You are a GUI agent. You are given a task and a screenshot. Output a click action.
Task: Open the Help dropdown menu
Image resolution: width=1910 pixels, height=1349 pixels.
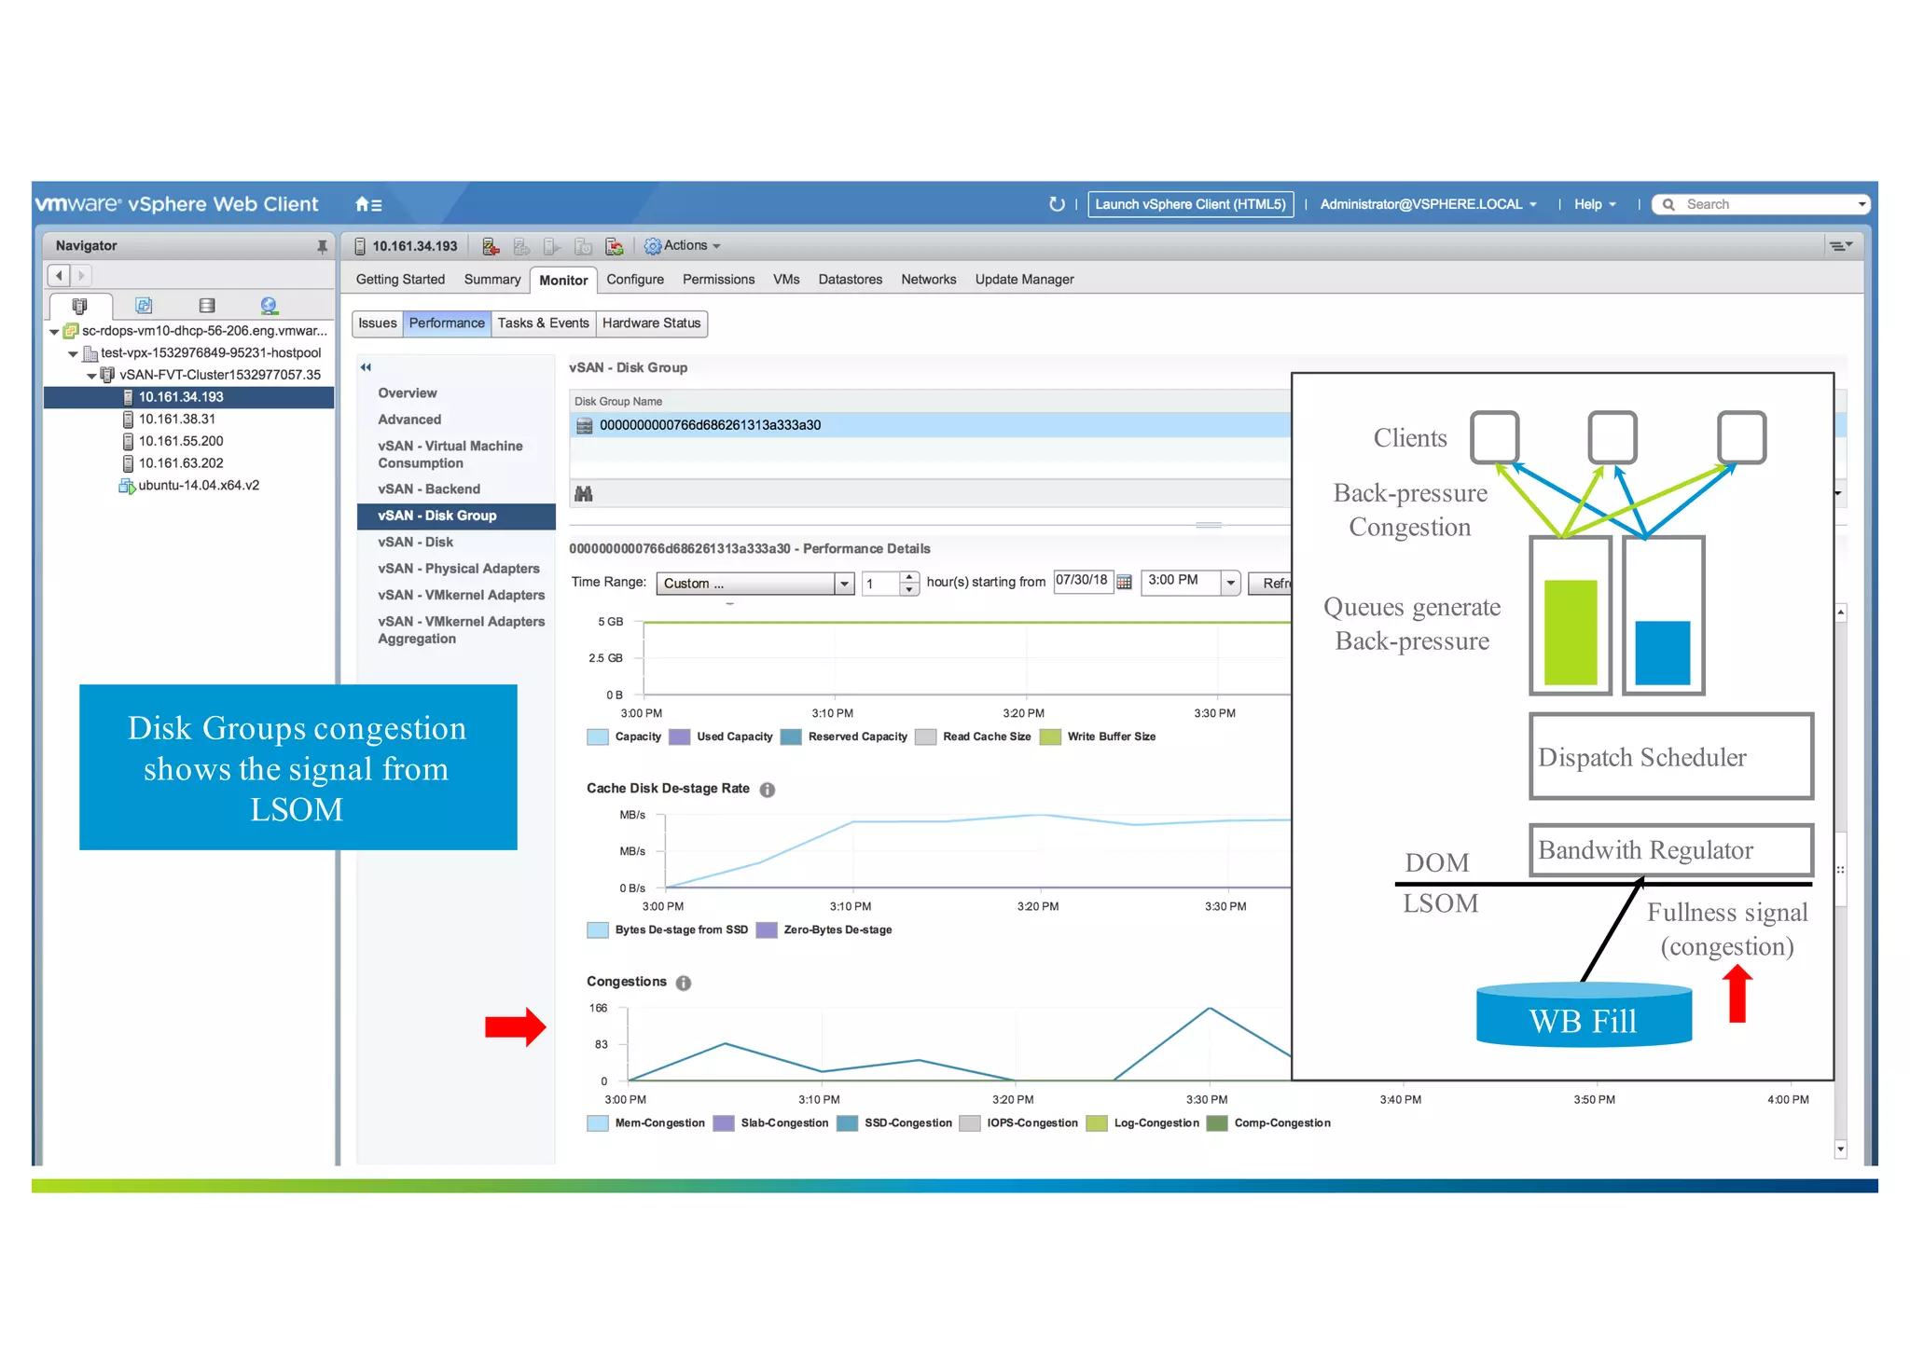(1595, 204)
